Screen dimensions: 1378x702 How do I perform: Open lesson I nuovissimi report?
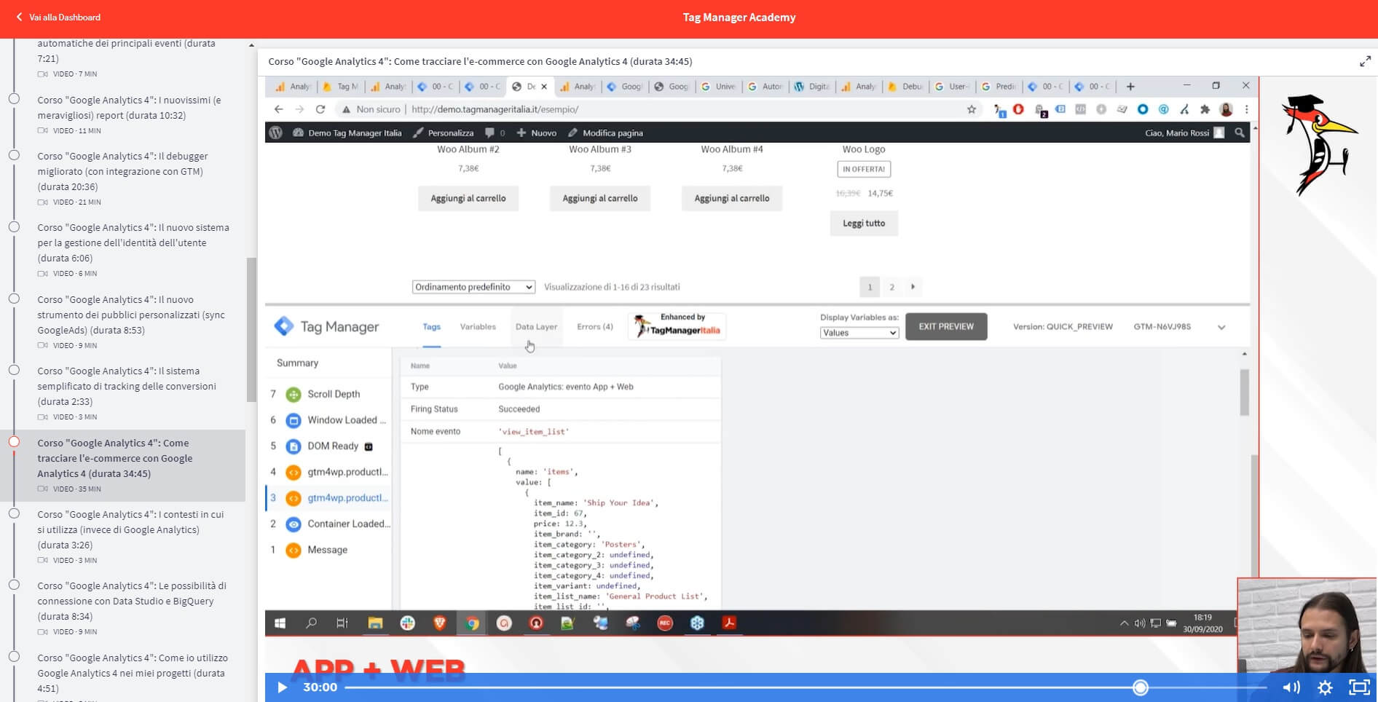(129, 108)
